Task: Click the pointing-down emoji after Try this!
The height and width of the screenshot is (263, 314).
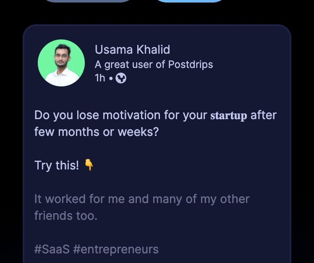Action: [x=89, y=165]
